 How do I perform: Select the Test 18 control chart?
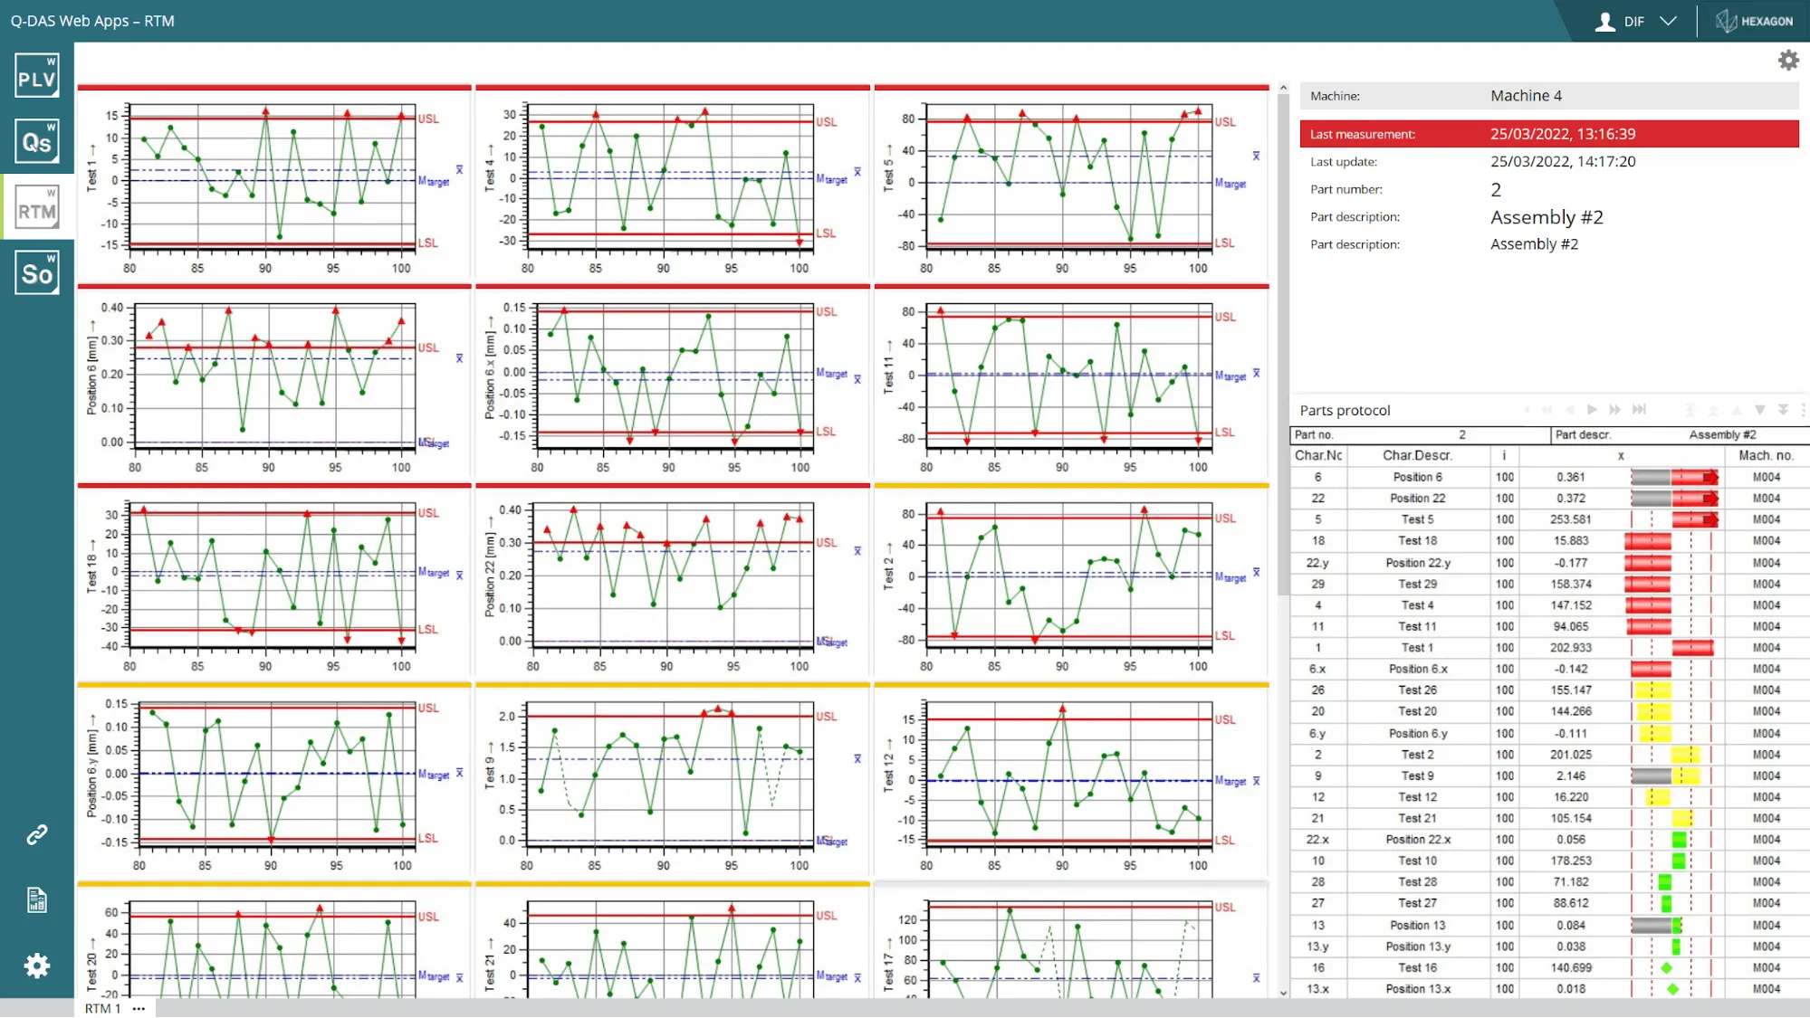pos(274,584)
